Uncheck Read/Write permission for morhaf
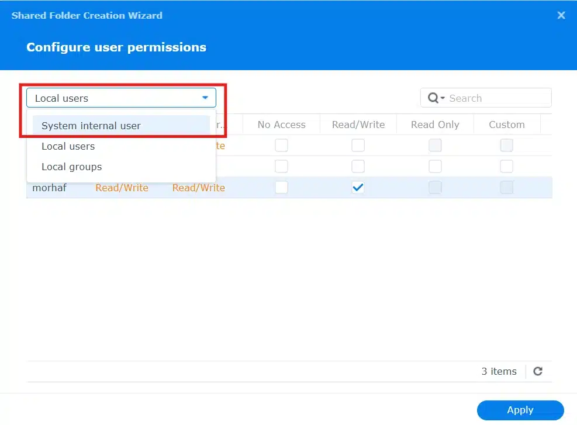The image size is (577, 425). tap(358, 187)
